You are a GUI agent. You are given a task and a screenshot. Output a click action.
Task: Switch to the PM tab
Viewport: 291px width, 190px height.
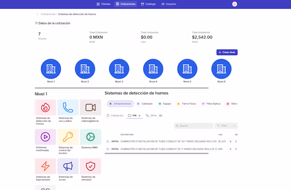tap(134, 116)
